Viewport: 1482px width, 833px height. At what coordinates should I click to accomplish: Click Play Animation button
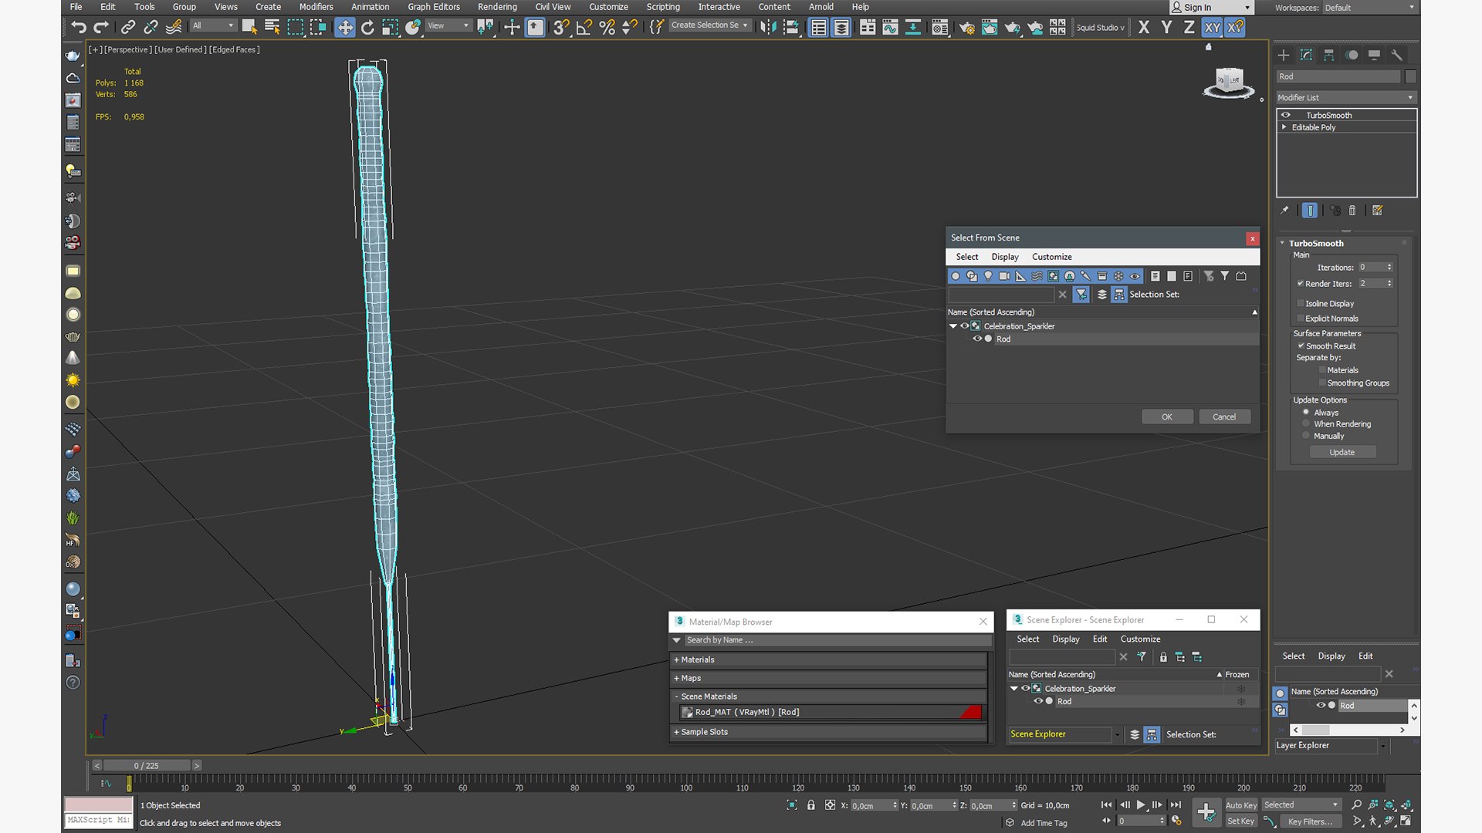tap(1141, 805)
